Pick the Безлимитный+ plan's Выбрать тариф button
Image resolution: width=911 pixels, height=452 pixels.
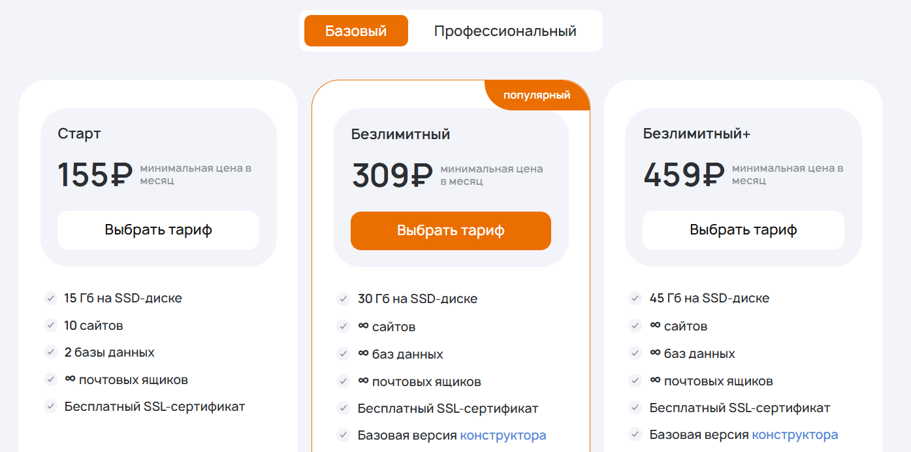tap(743, 230)
